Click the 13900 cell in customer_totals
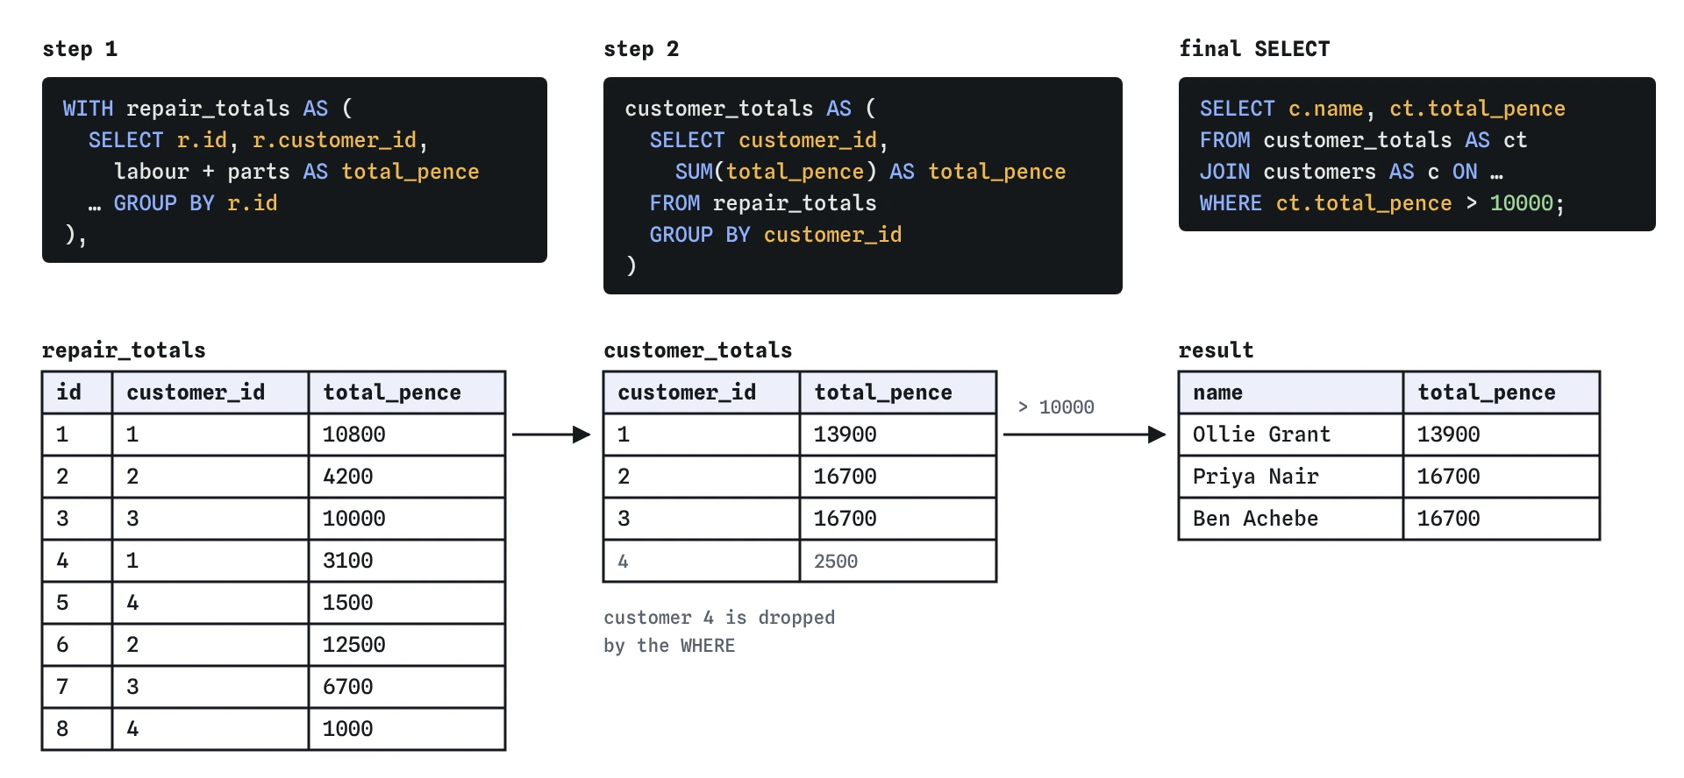Image resolution: width=1684 pixels, height=778 pixels. click(898, 435)
